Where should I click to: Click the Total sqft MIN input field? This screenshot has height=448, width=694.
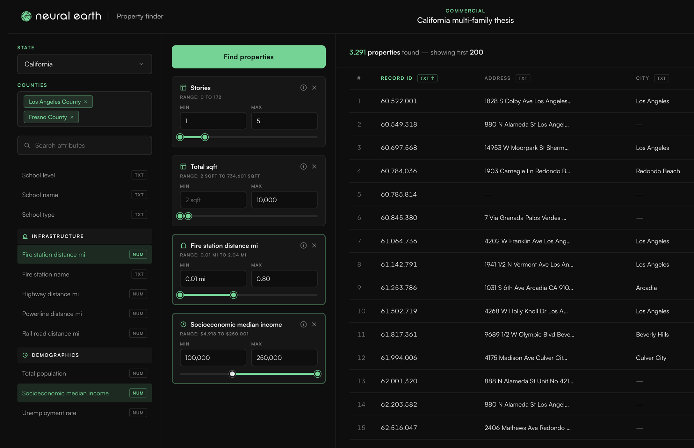[213, 200]
